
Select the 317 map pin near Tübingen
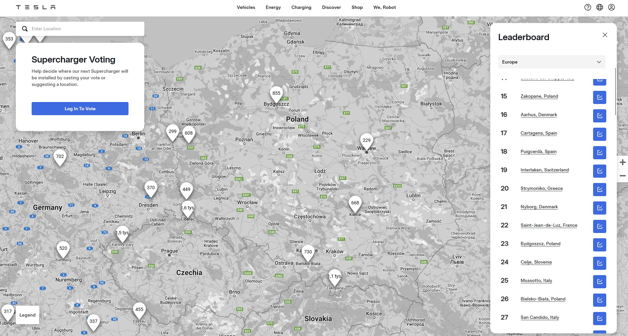click(8, 312)
